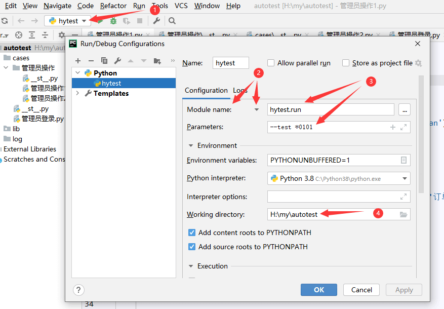Click the Forward navigation arrow
Viewport: 444px width, 309px height.
[x=34, y=21]
